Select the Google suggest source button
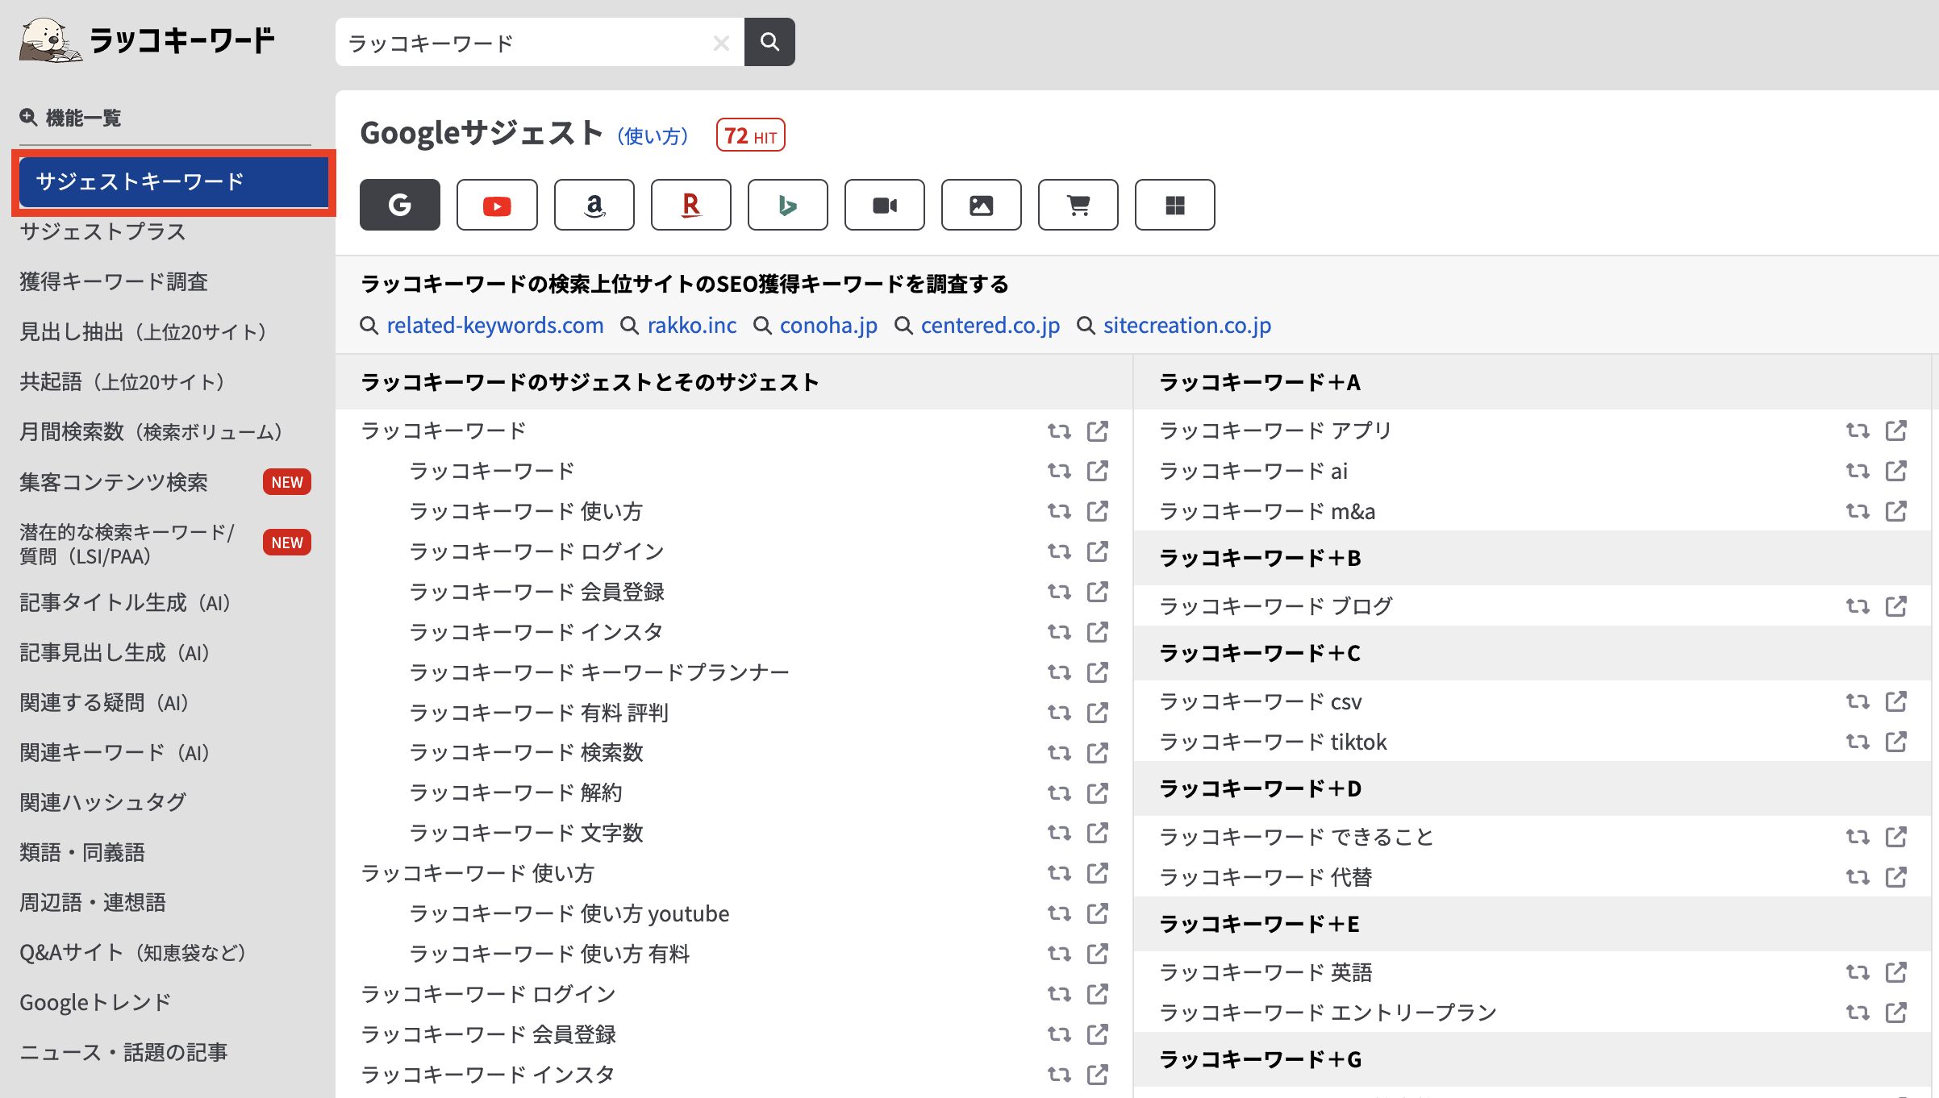The width and height of the screenshot is (1939, 1098). (400, 205)
